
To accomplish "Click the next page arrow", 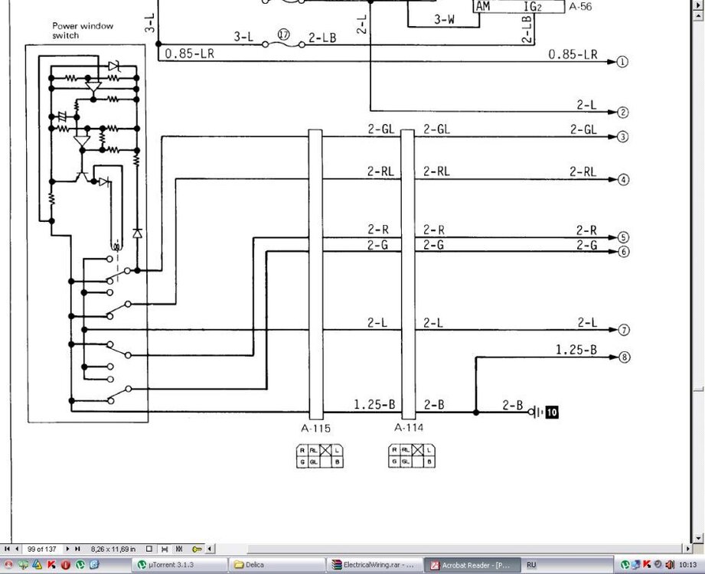I will 67,549.
